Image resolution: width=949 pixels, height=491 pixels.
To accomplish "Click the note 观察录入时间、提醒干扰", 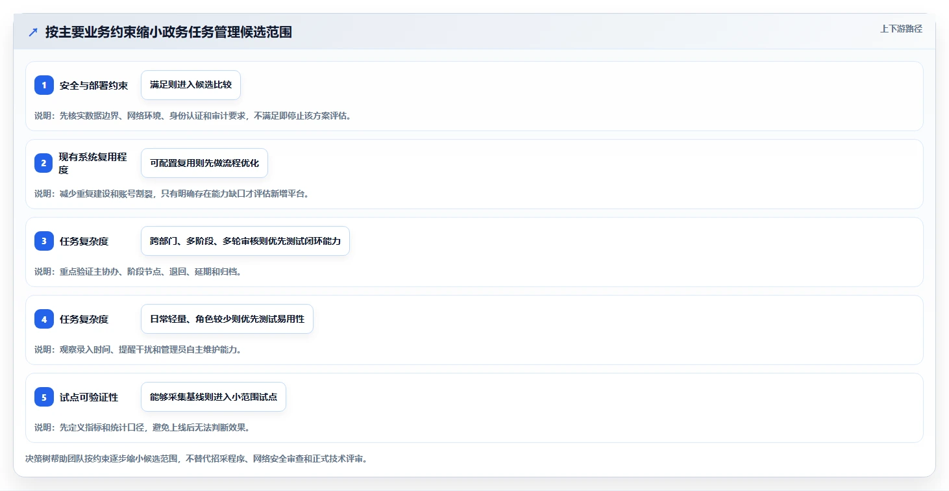I will click(138, 349).
